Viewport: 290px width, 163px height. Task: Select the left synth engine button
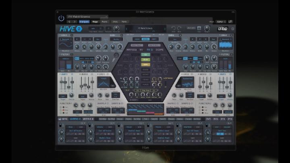pos(137,39)
